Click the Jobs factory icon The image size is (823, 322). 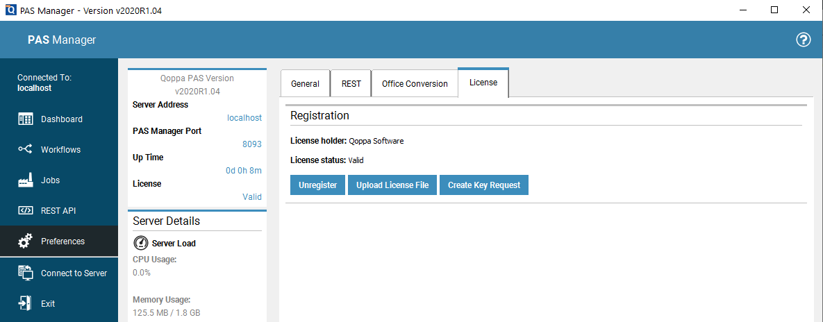pos(25,180)
